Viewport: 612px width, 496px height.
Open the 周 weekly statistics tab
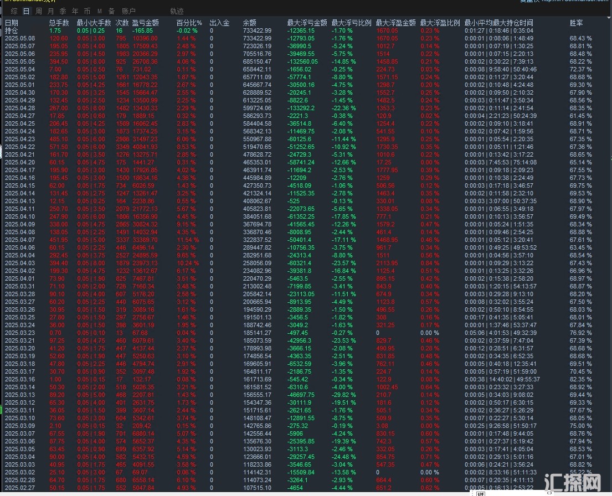pyautogui.click(x=38, y=11)
